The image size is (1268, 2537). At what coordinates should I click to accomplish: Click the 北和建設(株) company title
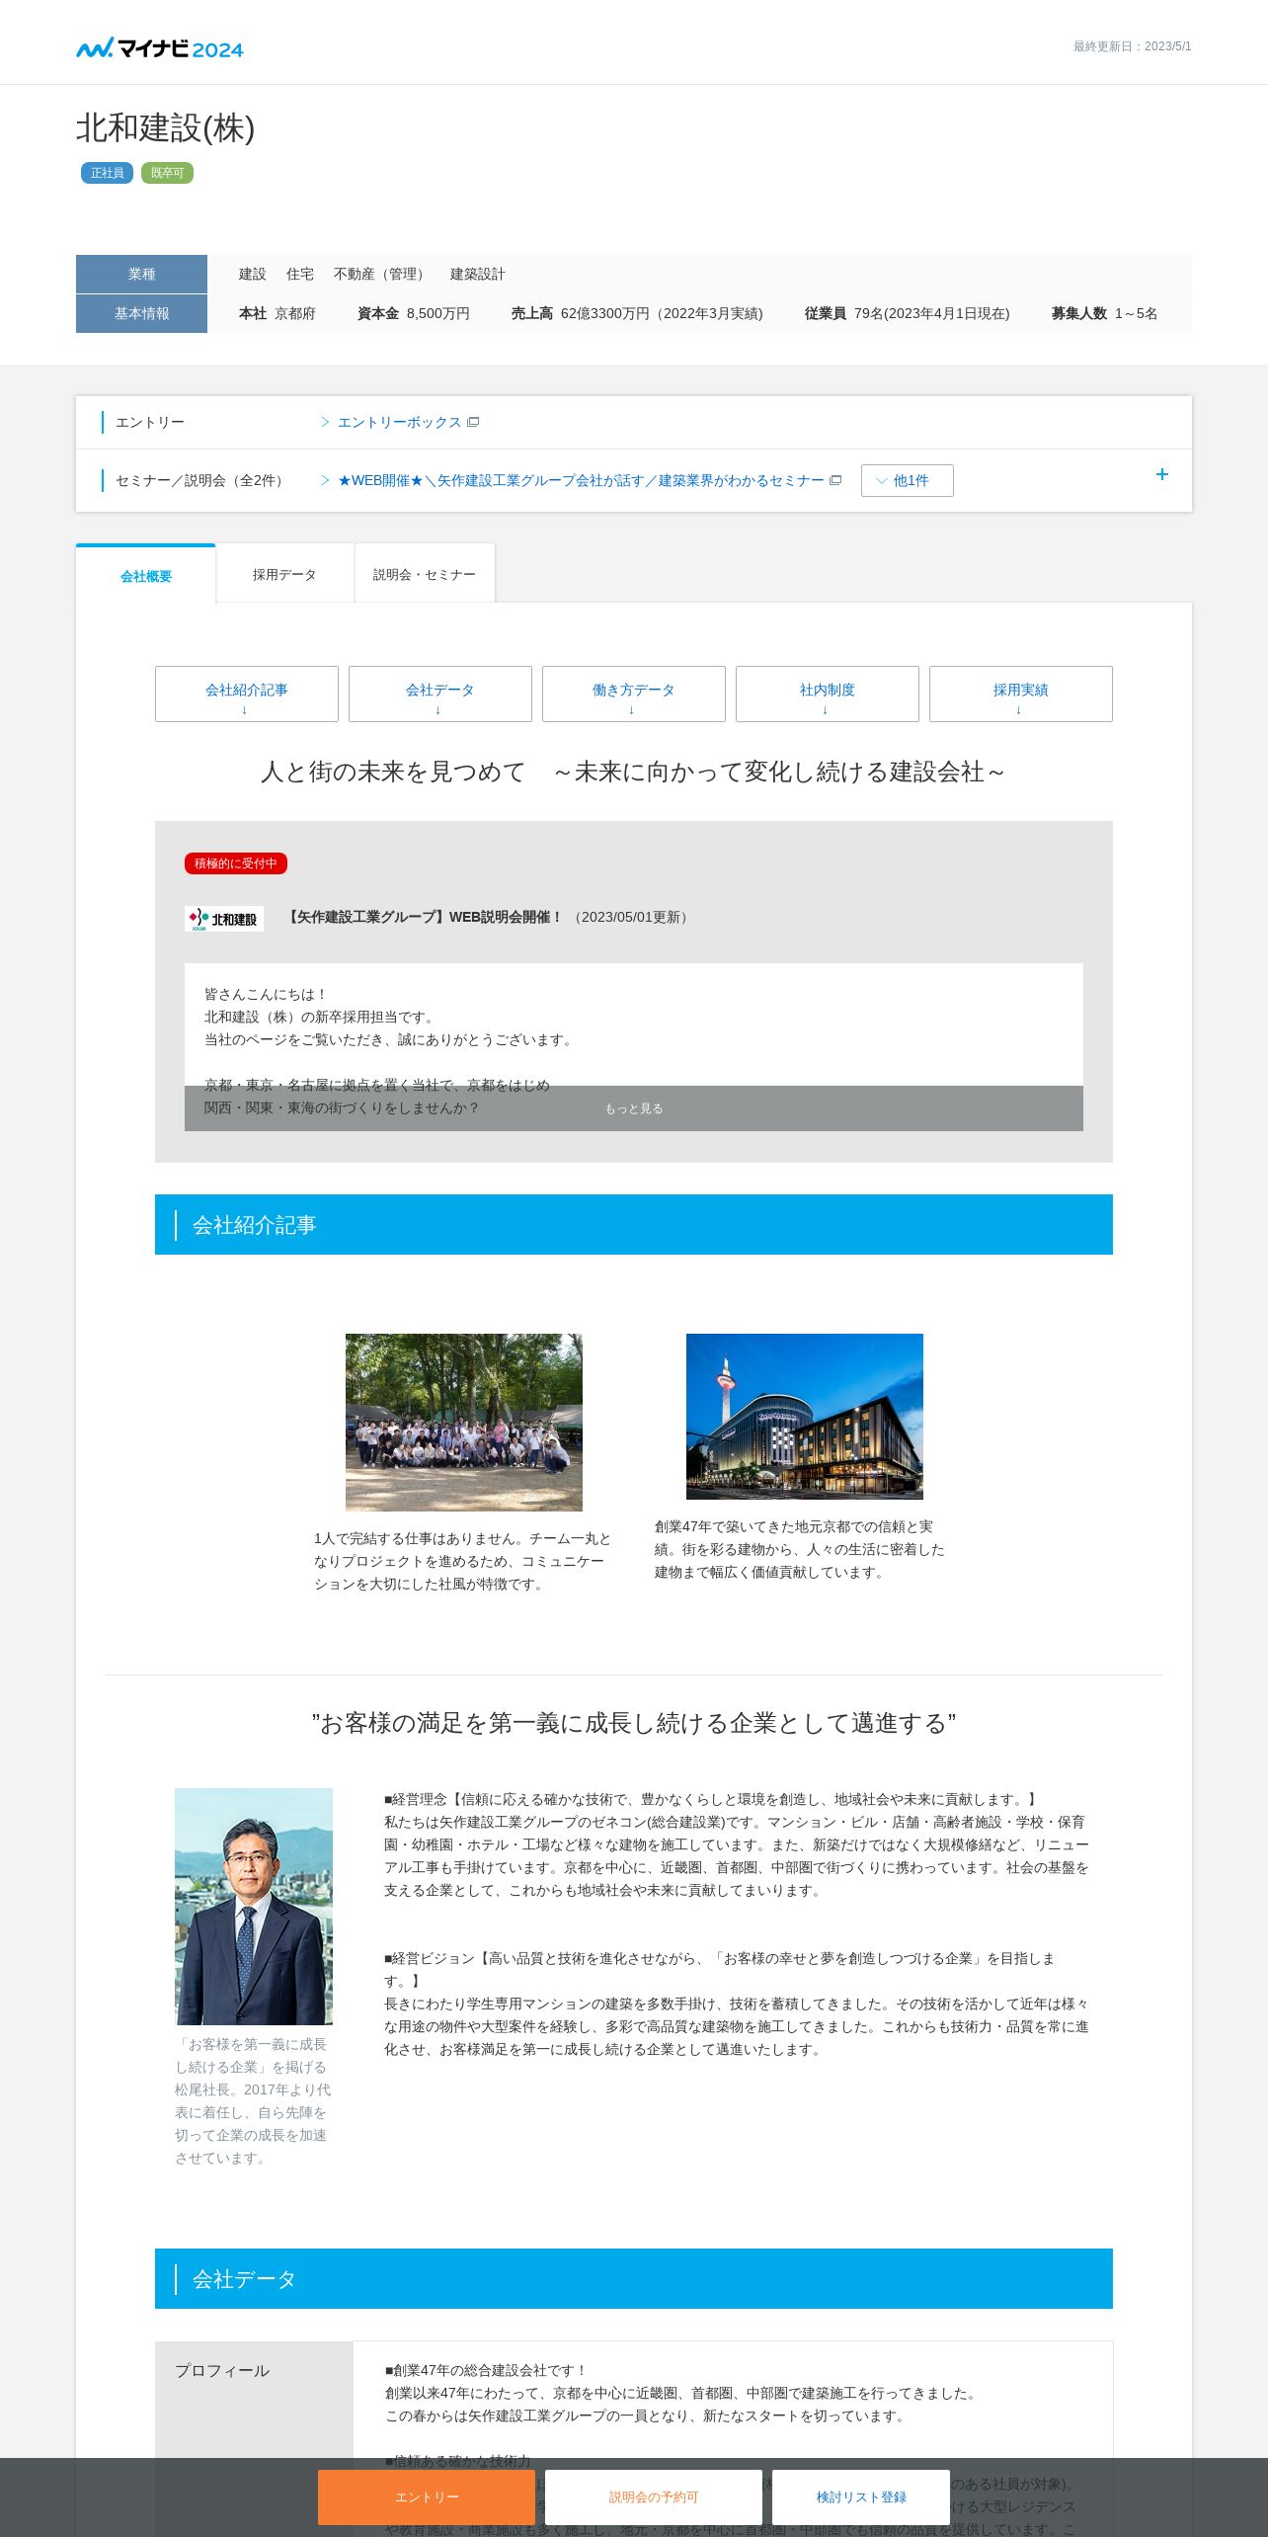166,128
